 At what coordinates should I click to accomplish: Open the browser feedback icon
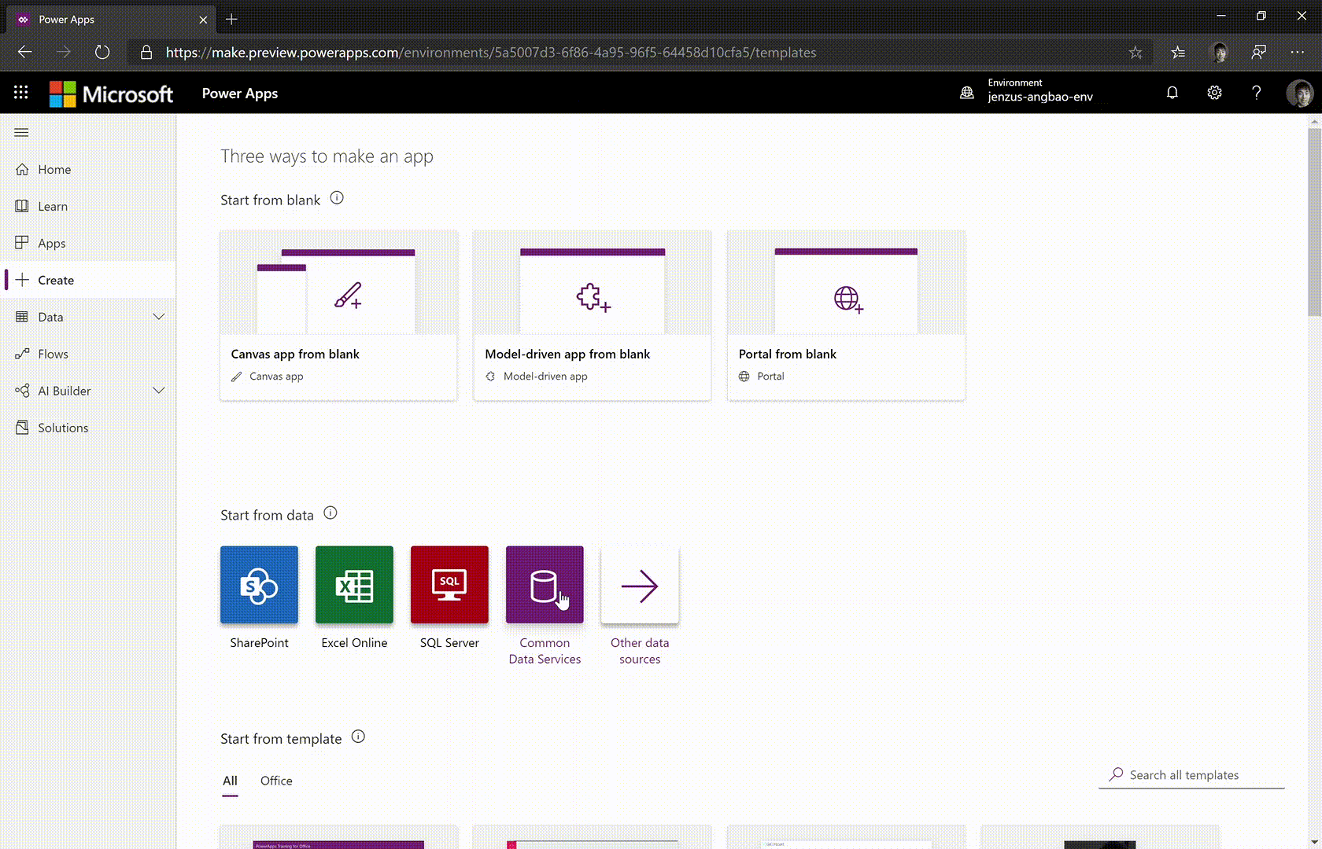(1259, 52)
